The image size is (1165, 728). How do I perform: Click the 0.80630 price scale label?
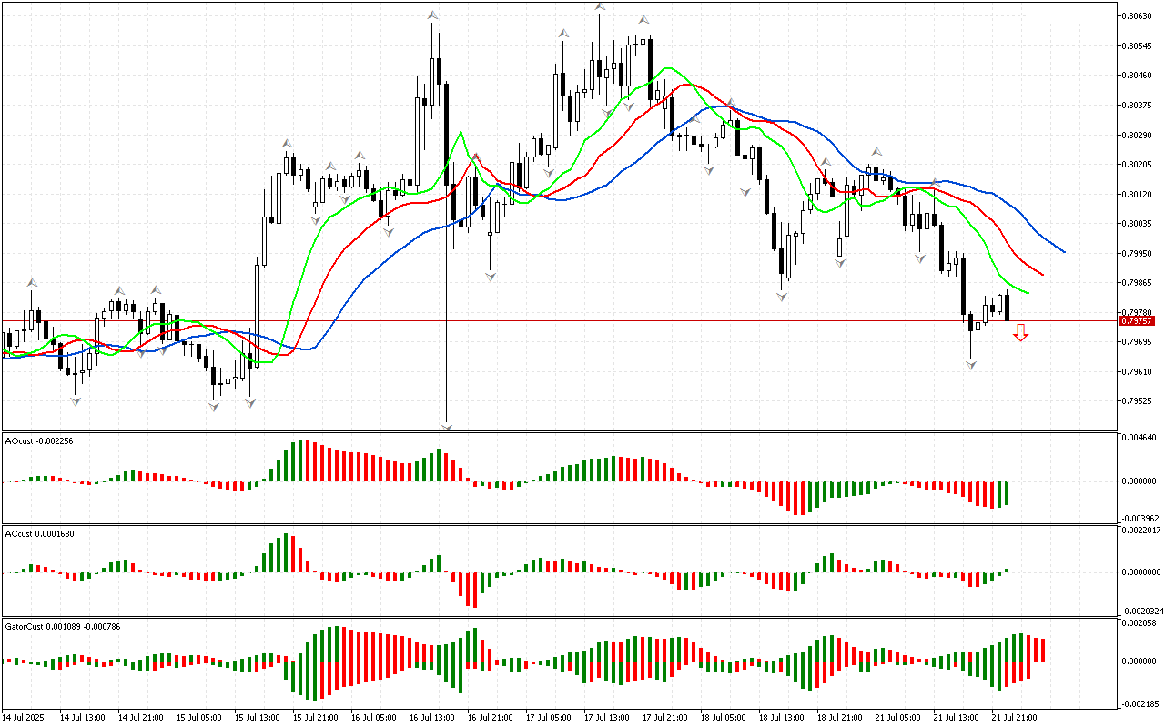click(1136, 16)
